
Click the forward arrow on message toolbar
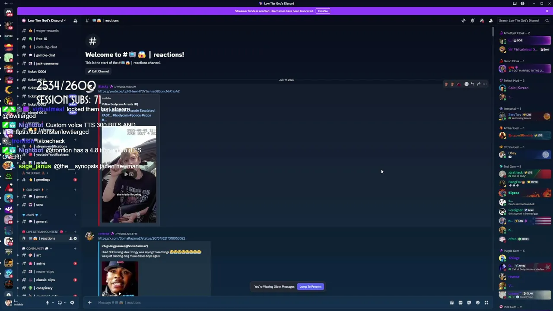478,84
